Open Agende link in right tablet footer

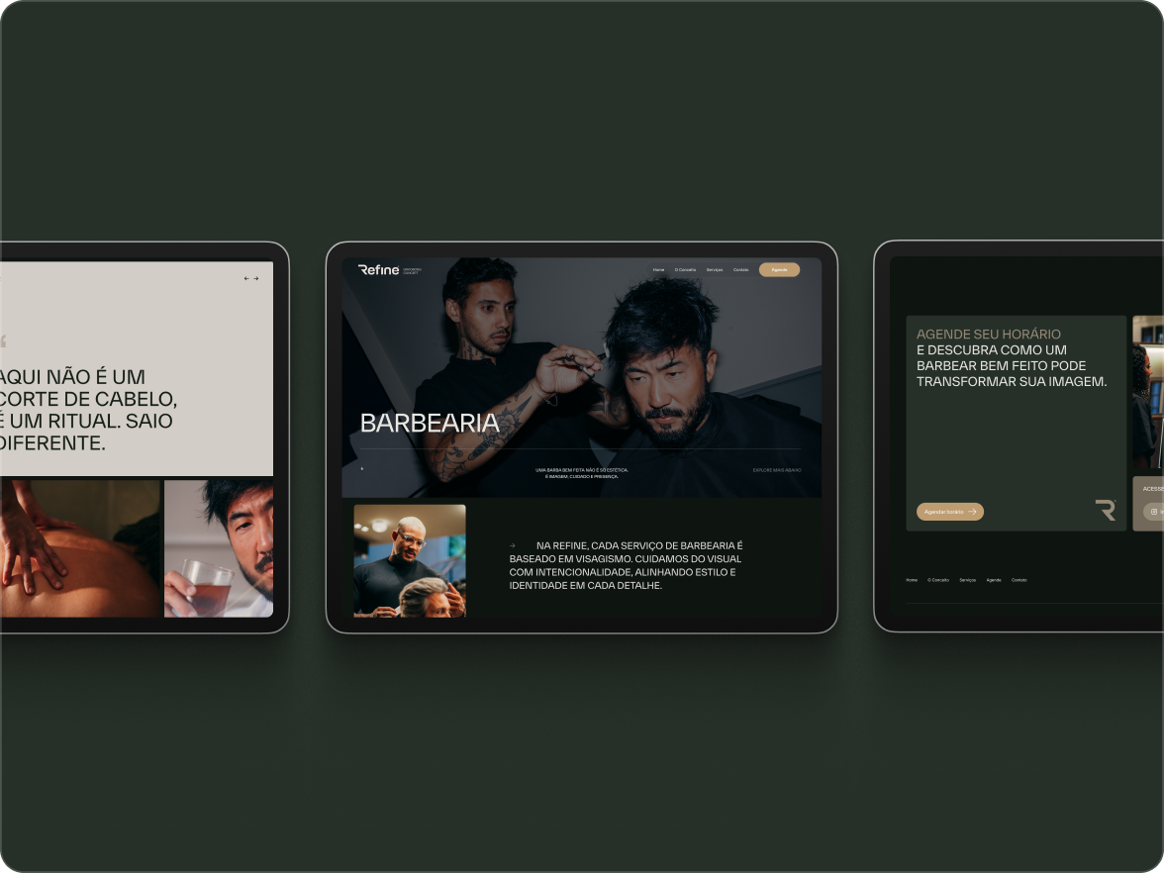click(994, 580)
